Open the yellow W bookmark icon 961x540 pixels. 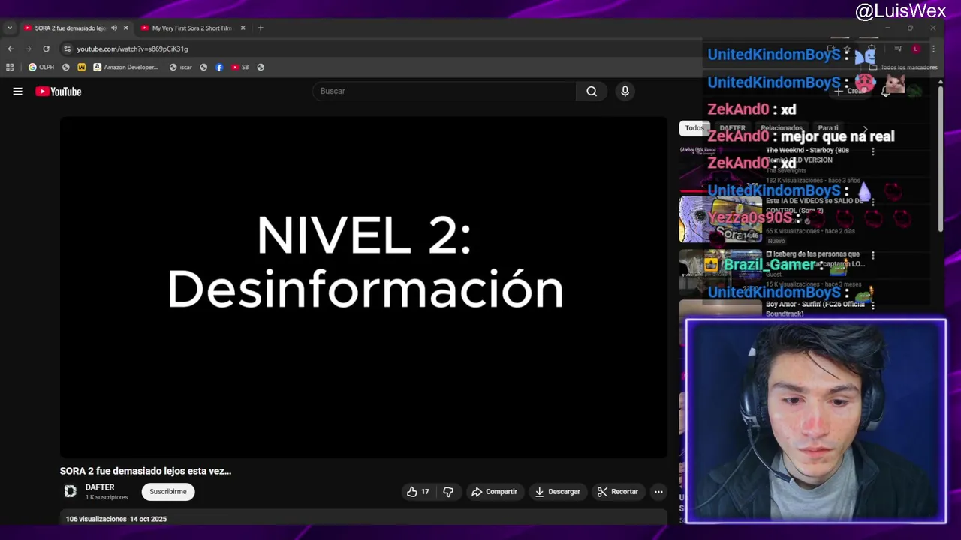click(82, 67)
